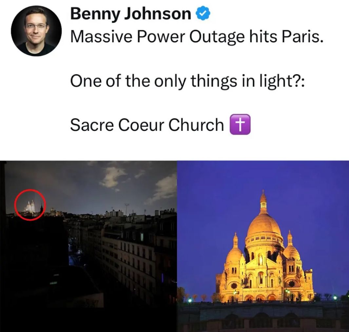Click the "Sacre Coeur Church" text
Screen dimensions: 349x332
[x=147, y=125]
